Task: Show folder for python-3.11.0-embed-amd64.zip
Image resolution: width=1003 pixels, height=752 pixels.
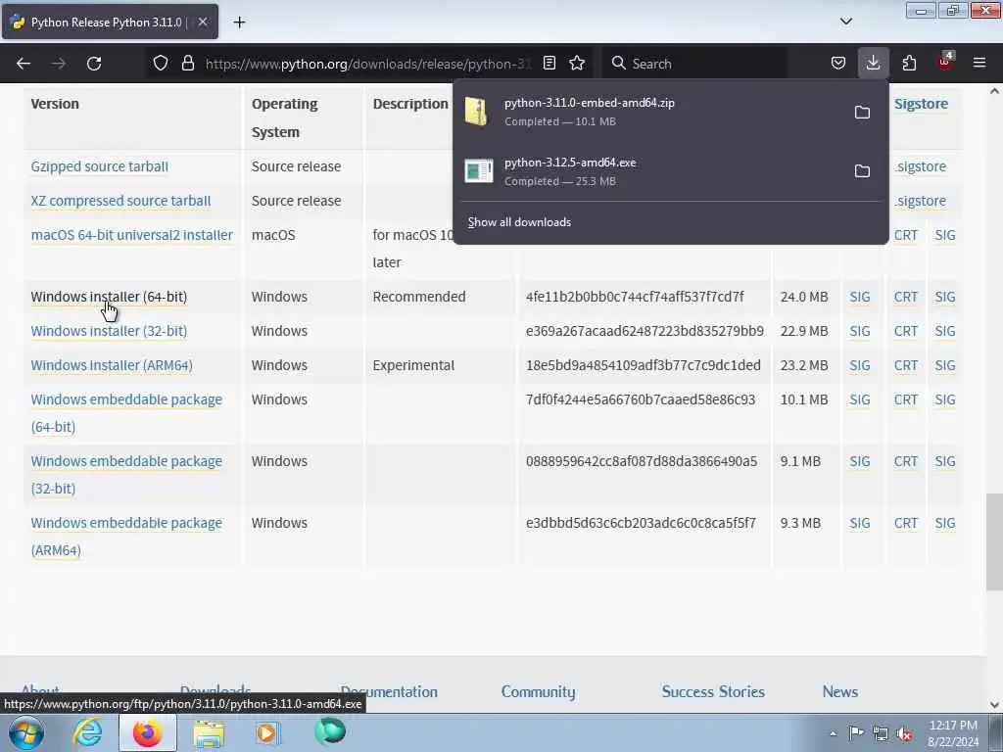Action: [x=862, y=113]
